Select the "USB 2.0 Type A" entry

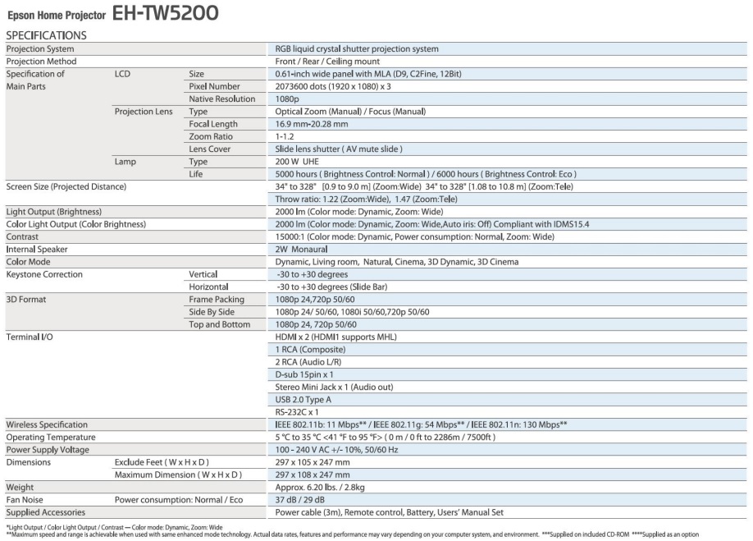[303, 399]
